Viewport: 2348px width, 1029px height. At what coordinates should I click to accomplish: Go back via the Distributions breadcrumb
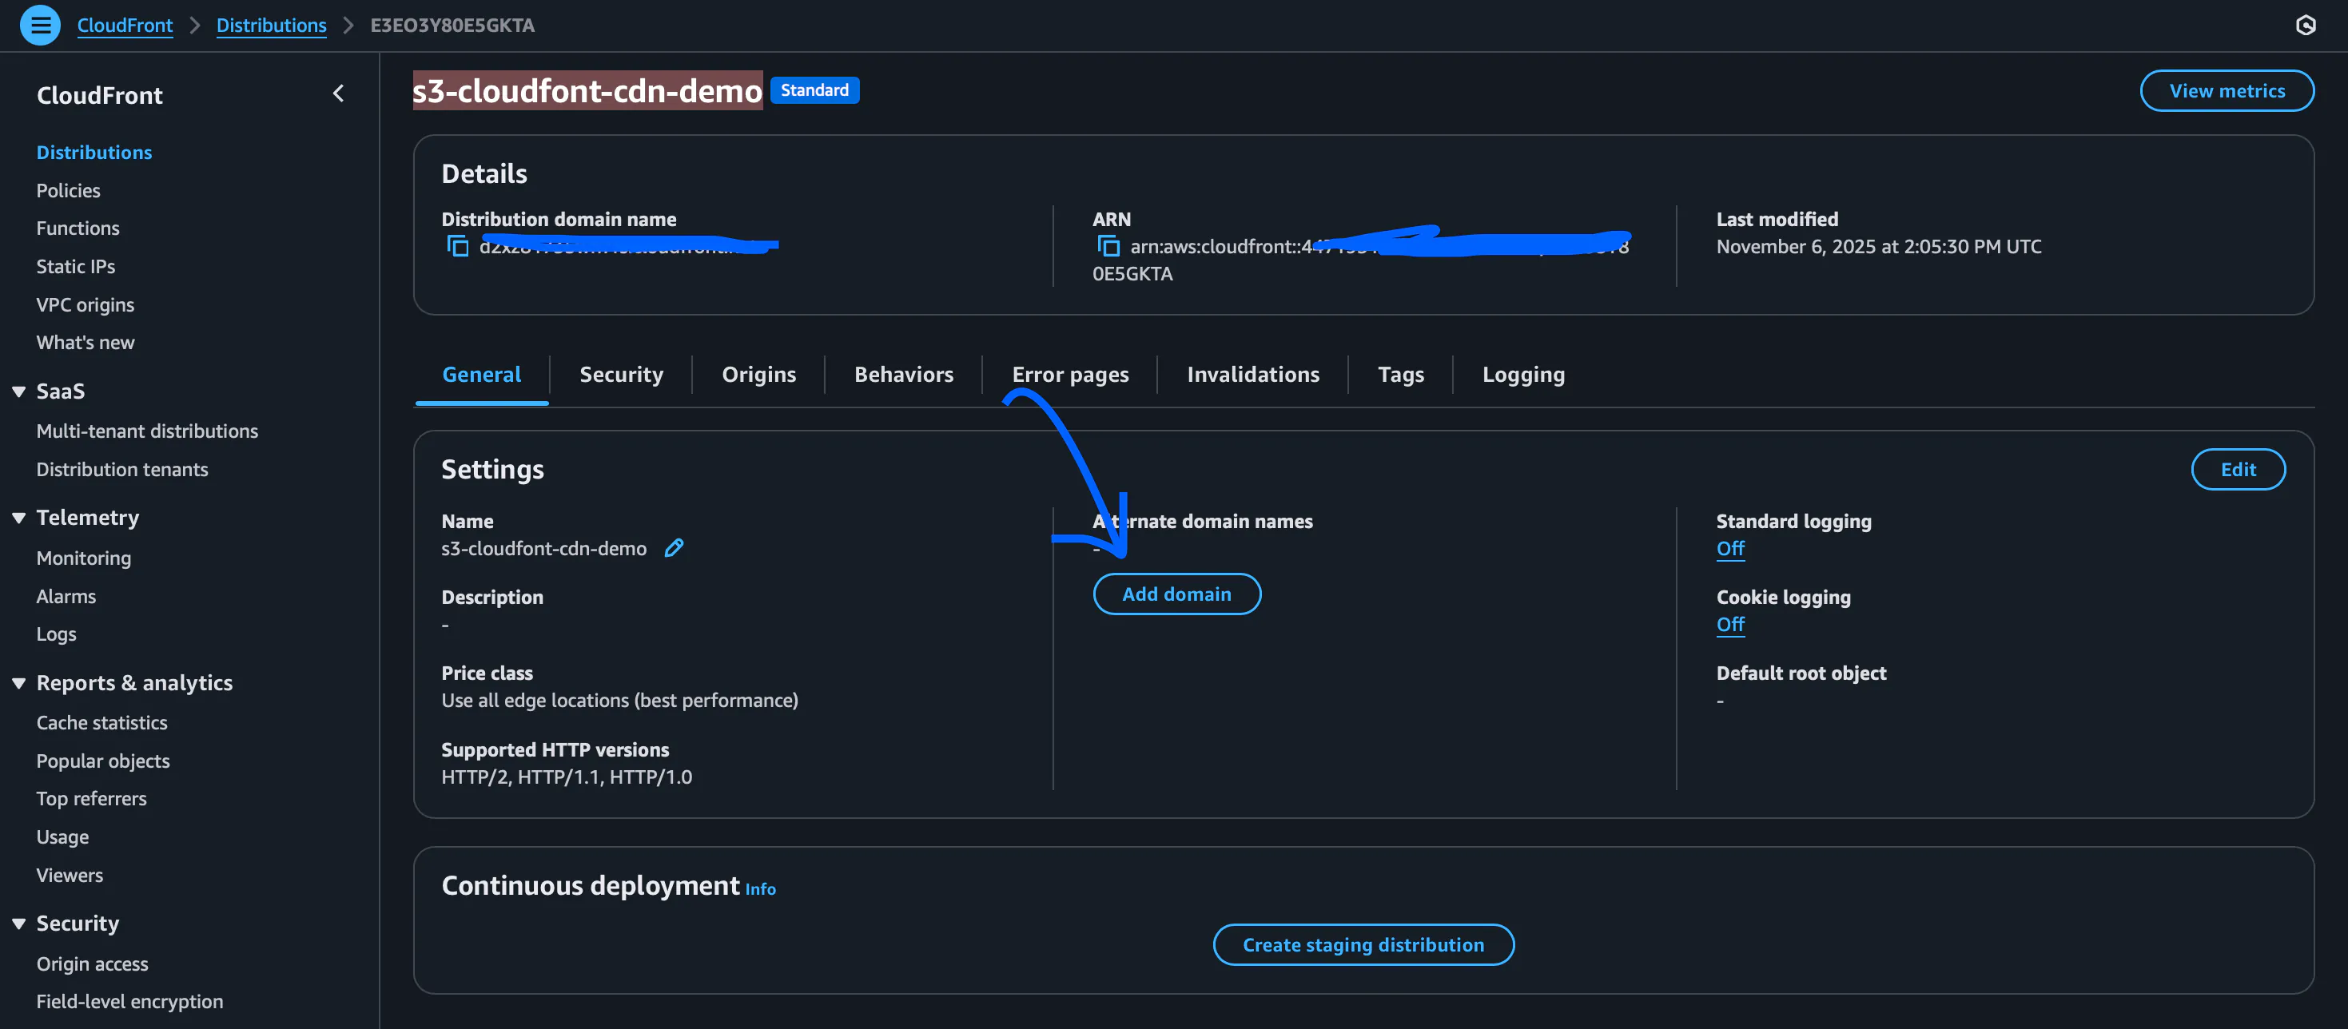271,25
